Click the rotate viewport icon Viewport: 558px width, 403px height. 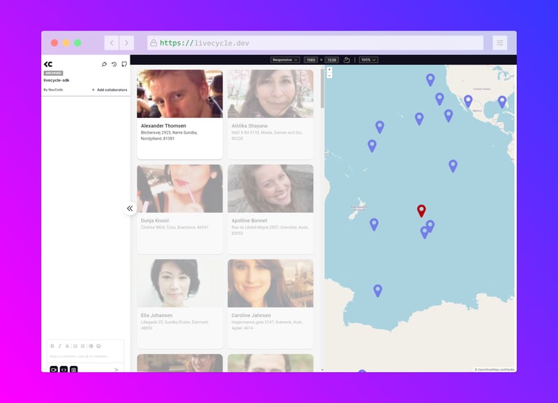(347, 60)
